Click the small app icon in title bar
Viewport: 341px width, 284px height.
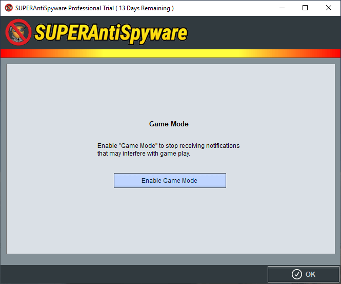[x=9, y=8]
